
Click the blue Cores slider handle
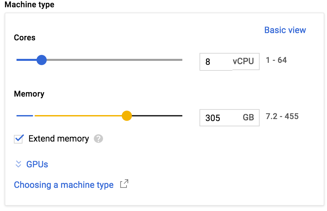pyautogui.click(x=42, y=60)
